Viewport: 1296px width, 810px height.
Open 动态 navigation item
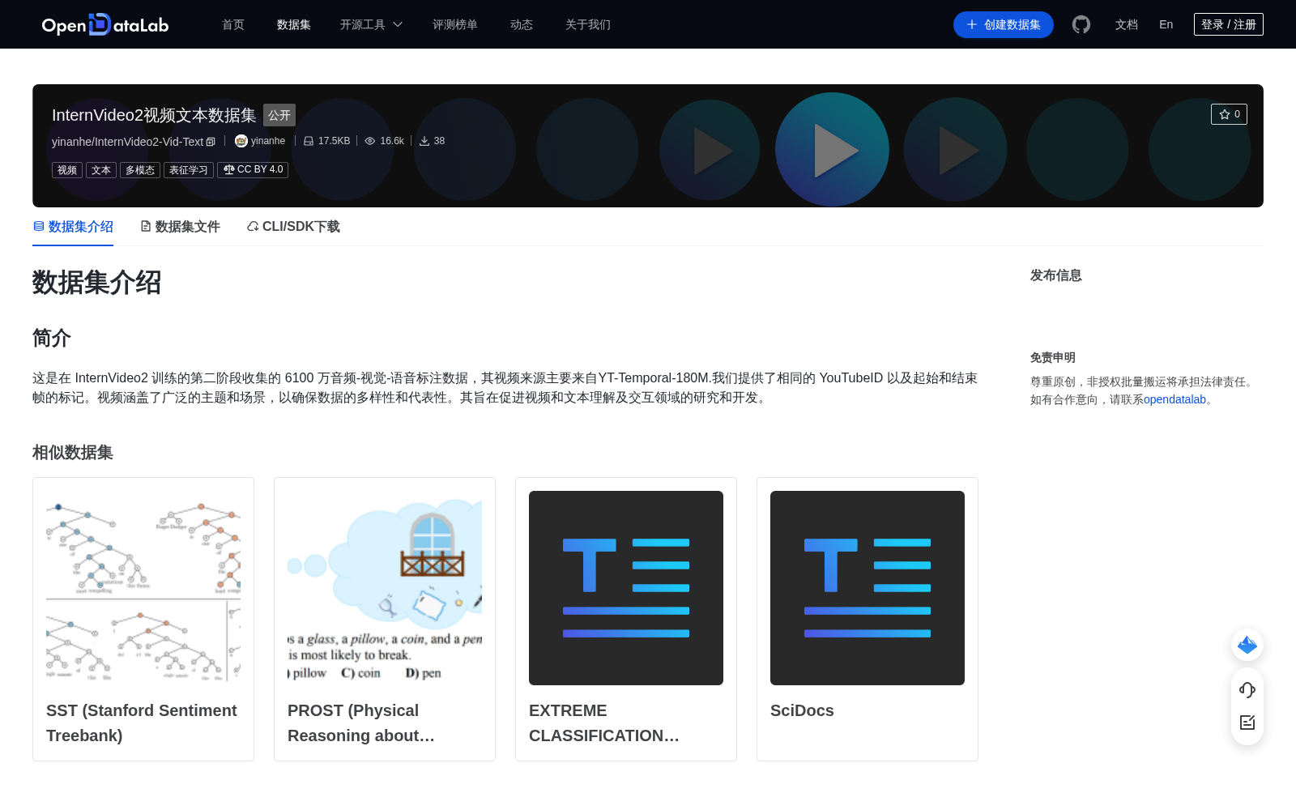pos(522,24)
